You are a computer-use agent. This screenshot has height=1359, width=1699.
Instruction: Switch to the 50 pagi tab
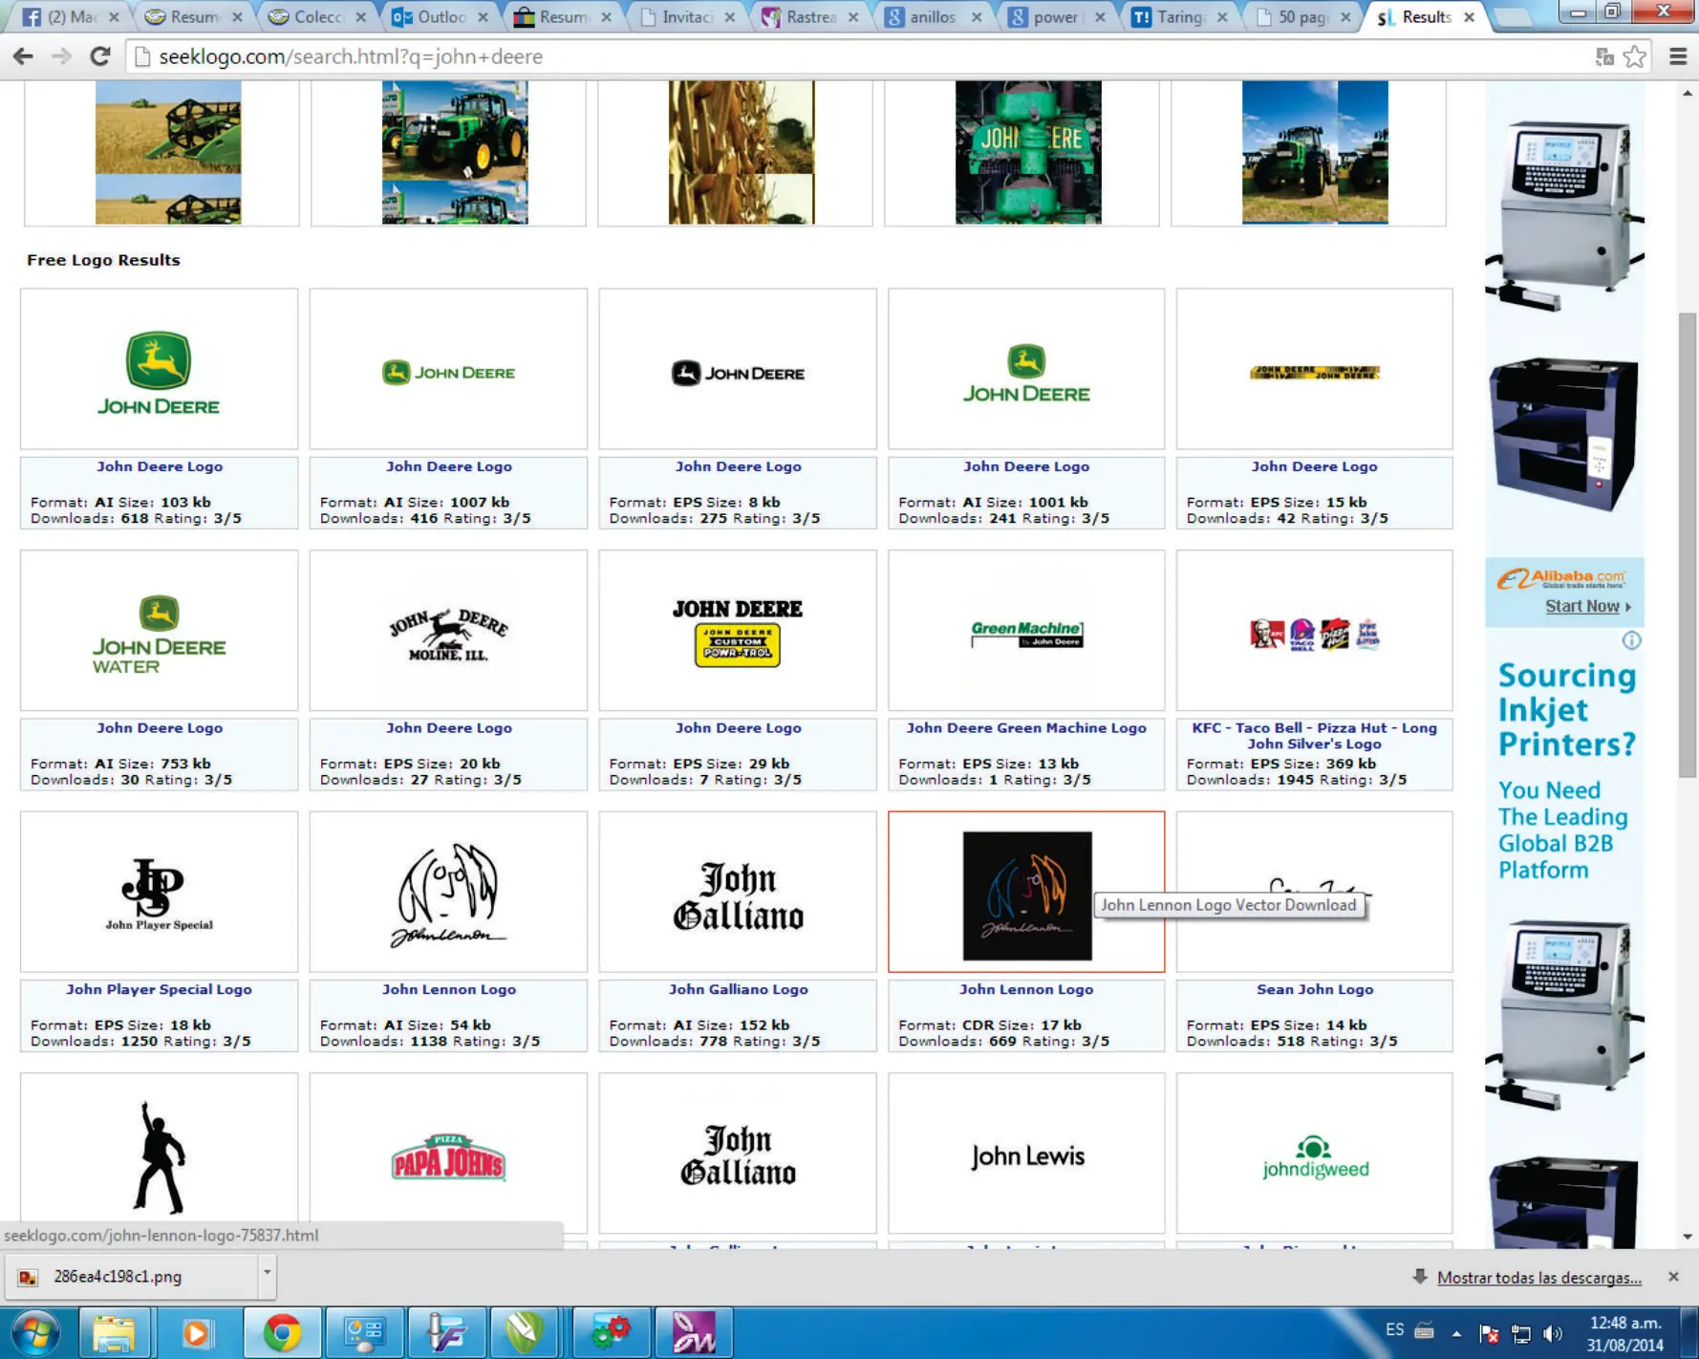pos(1304,16)
